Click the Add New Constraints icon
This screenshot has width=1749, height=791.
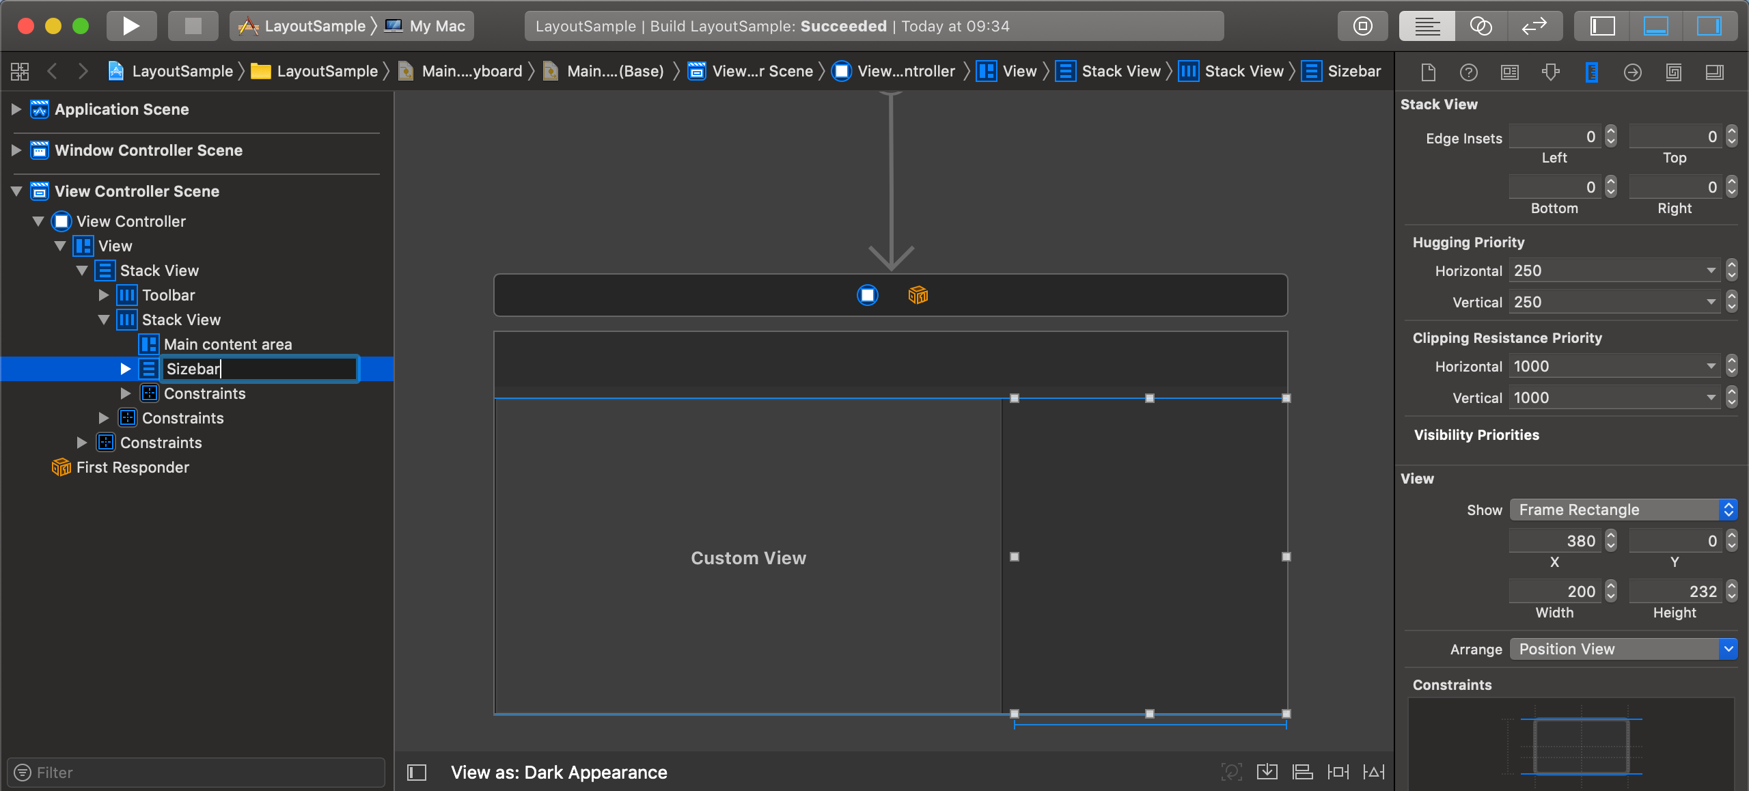point(1338,771)
